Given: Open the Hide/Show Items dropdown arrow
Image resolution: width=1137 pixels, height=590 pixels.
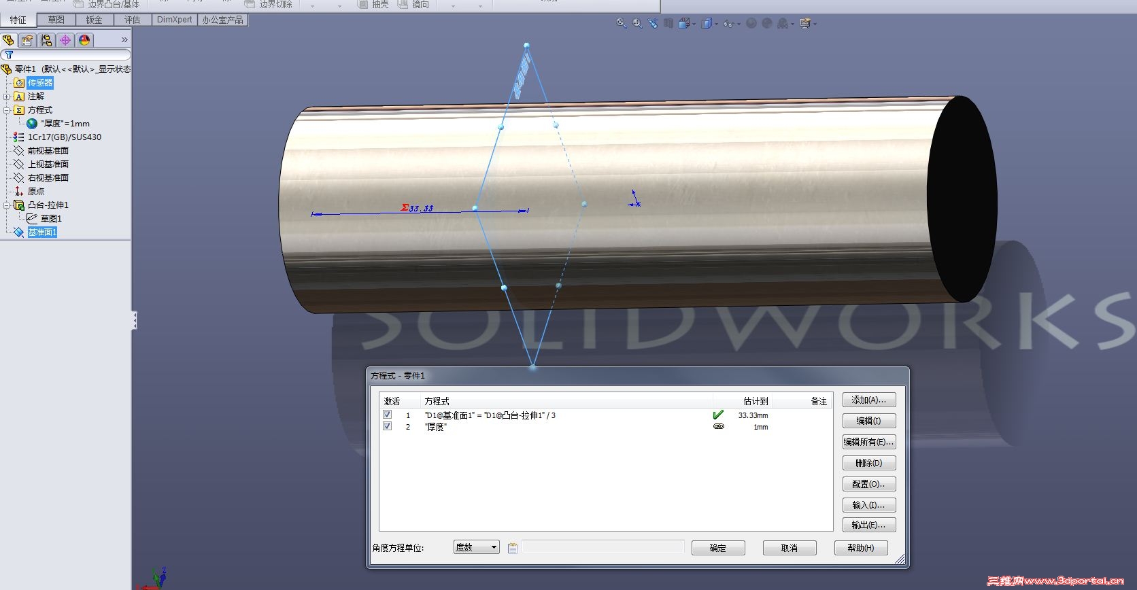Looking at the screenshot, I should tap(739, 24).
